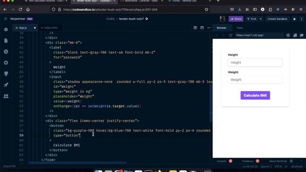This screenshot has width=306, height=172.
Task: Click the Weight input field
Action: [255, 80]
